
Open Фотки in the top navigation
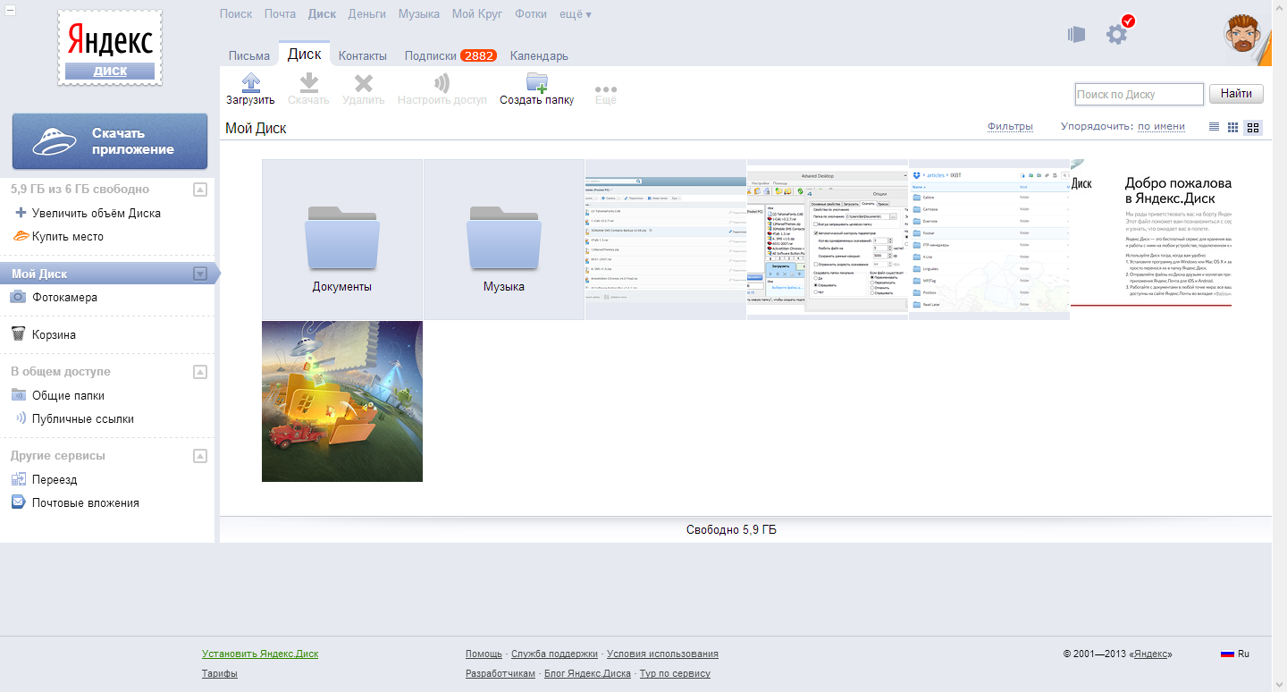coord(531,14)
